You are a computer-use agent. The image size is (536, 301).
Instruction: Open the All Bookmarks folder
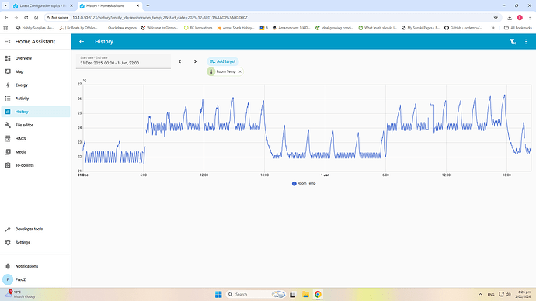coord(518,28)
